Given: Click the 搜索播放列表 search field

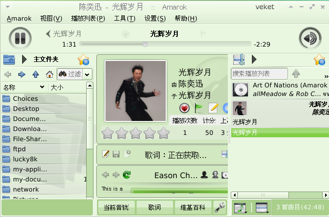Looking at the screenshot, I should pos(259,73).
